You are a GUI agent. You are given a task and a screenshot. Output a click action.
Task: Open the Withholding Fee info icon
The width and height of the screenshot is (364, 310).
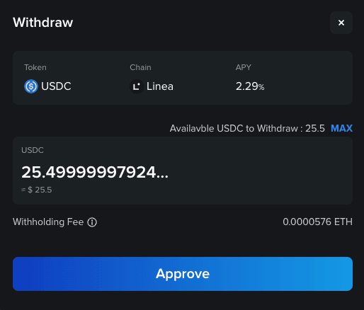(92, 222)
